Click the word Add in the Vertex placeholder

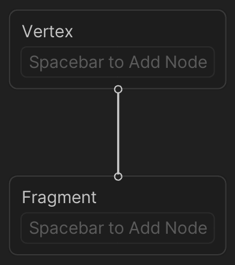(145, 62)
